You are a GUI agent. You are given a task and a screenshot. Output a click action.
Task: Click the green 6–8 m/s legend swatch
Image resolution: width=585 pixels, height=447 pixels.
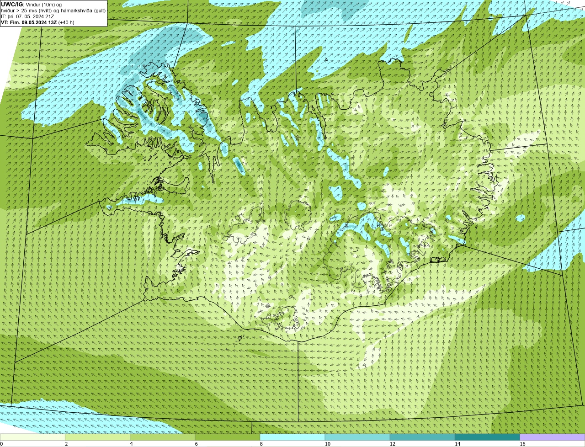tap(227, 437)
